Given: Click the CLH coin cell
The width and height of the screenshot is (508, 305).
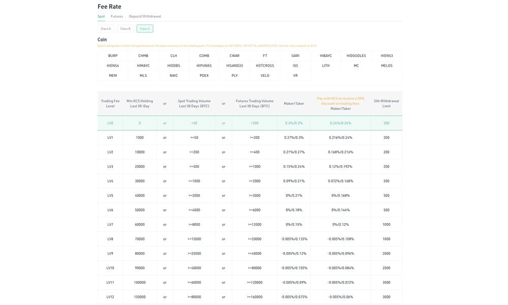Looking at the screenshot, I should click(174, 56).
